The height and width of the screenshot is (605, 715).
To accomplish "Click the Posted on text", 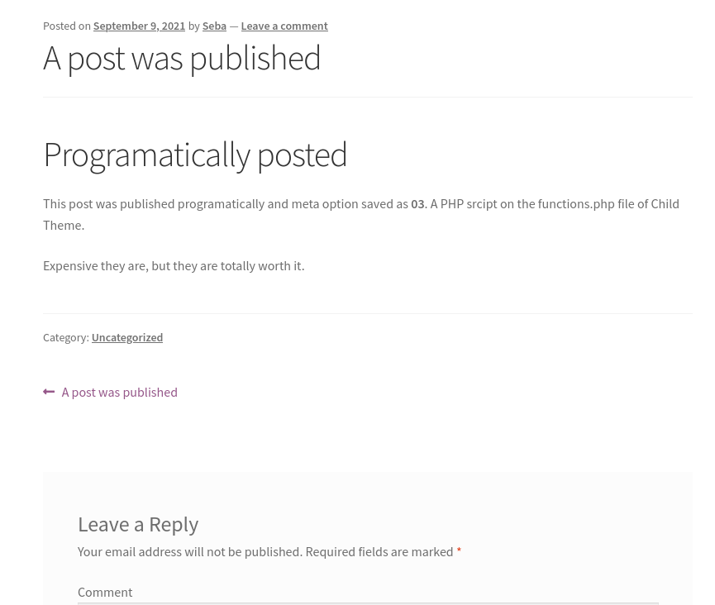I will tap(67, 26).
